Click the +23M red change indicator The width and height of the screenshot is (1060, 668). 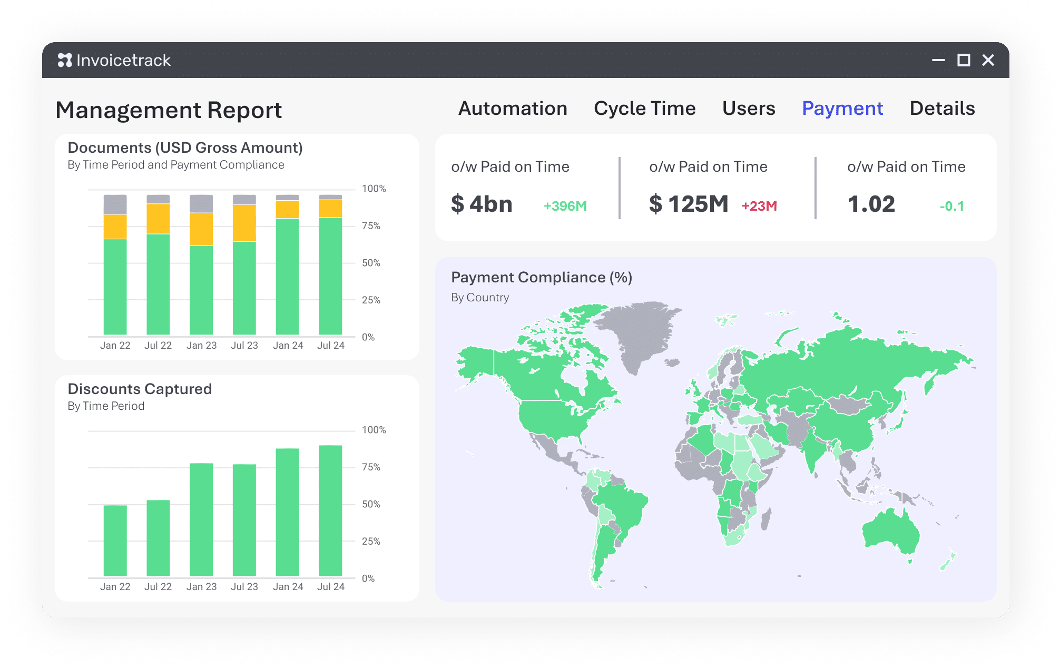759,206
